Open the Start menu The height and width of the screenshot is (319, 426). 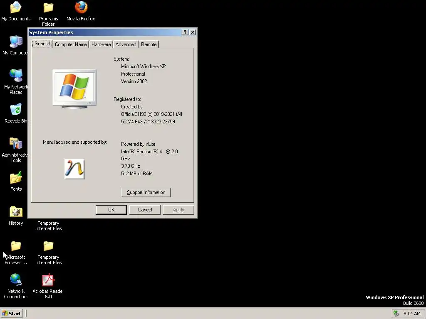click(11, 314)
